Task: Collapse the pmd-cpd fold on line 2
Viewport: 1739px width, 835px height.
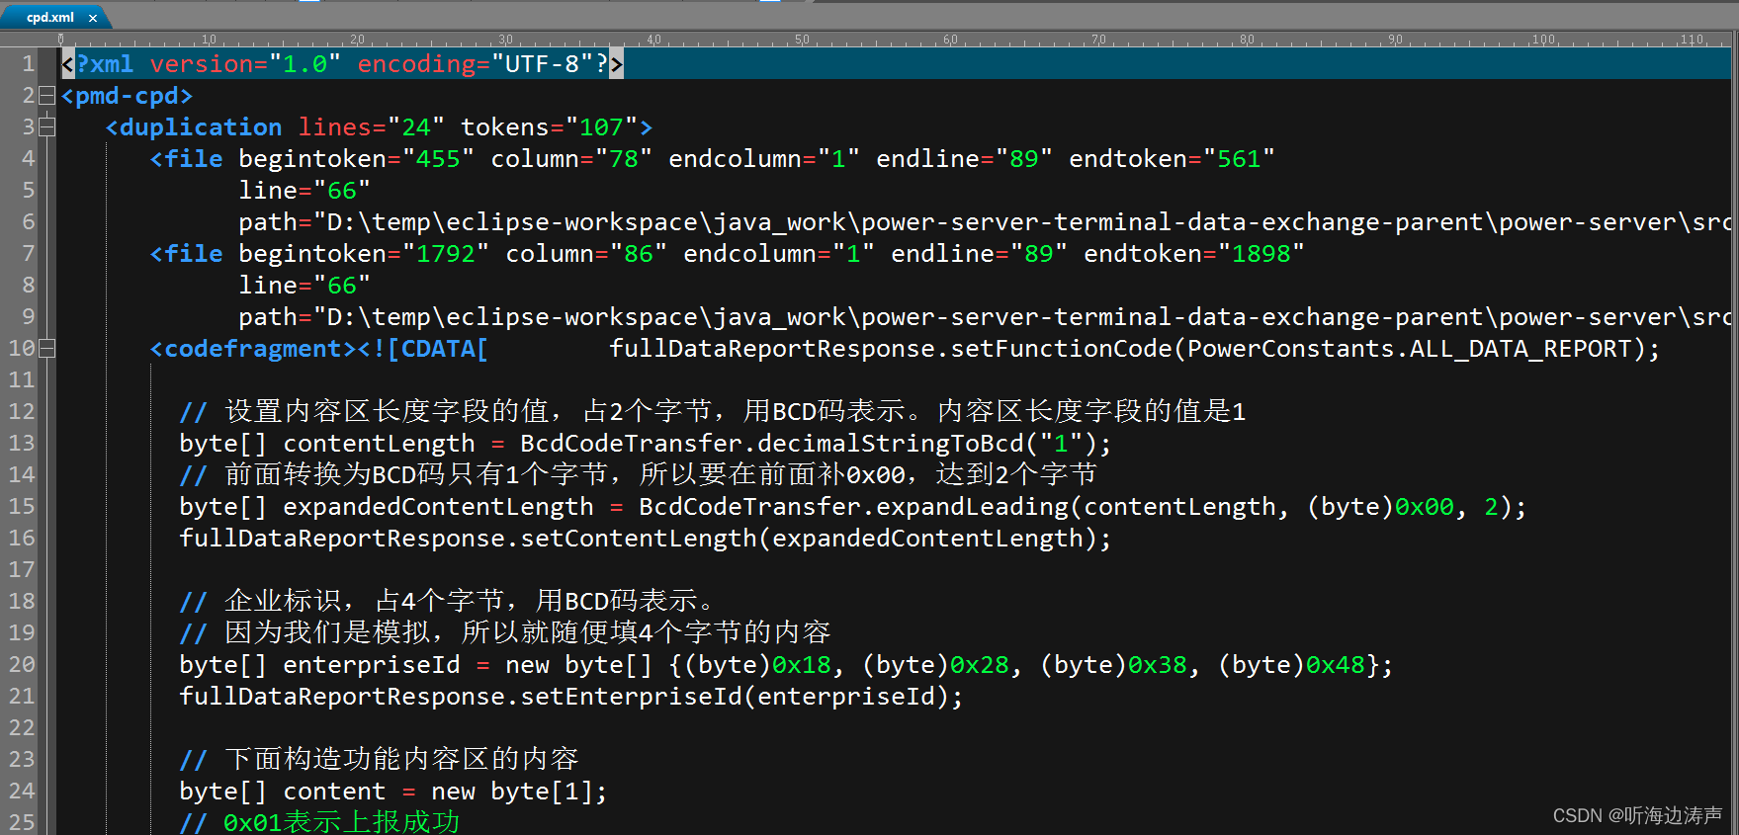Action: pyautogui.click(x=46, y=96)
